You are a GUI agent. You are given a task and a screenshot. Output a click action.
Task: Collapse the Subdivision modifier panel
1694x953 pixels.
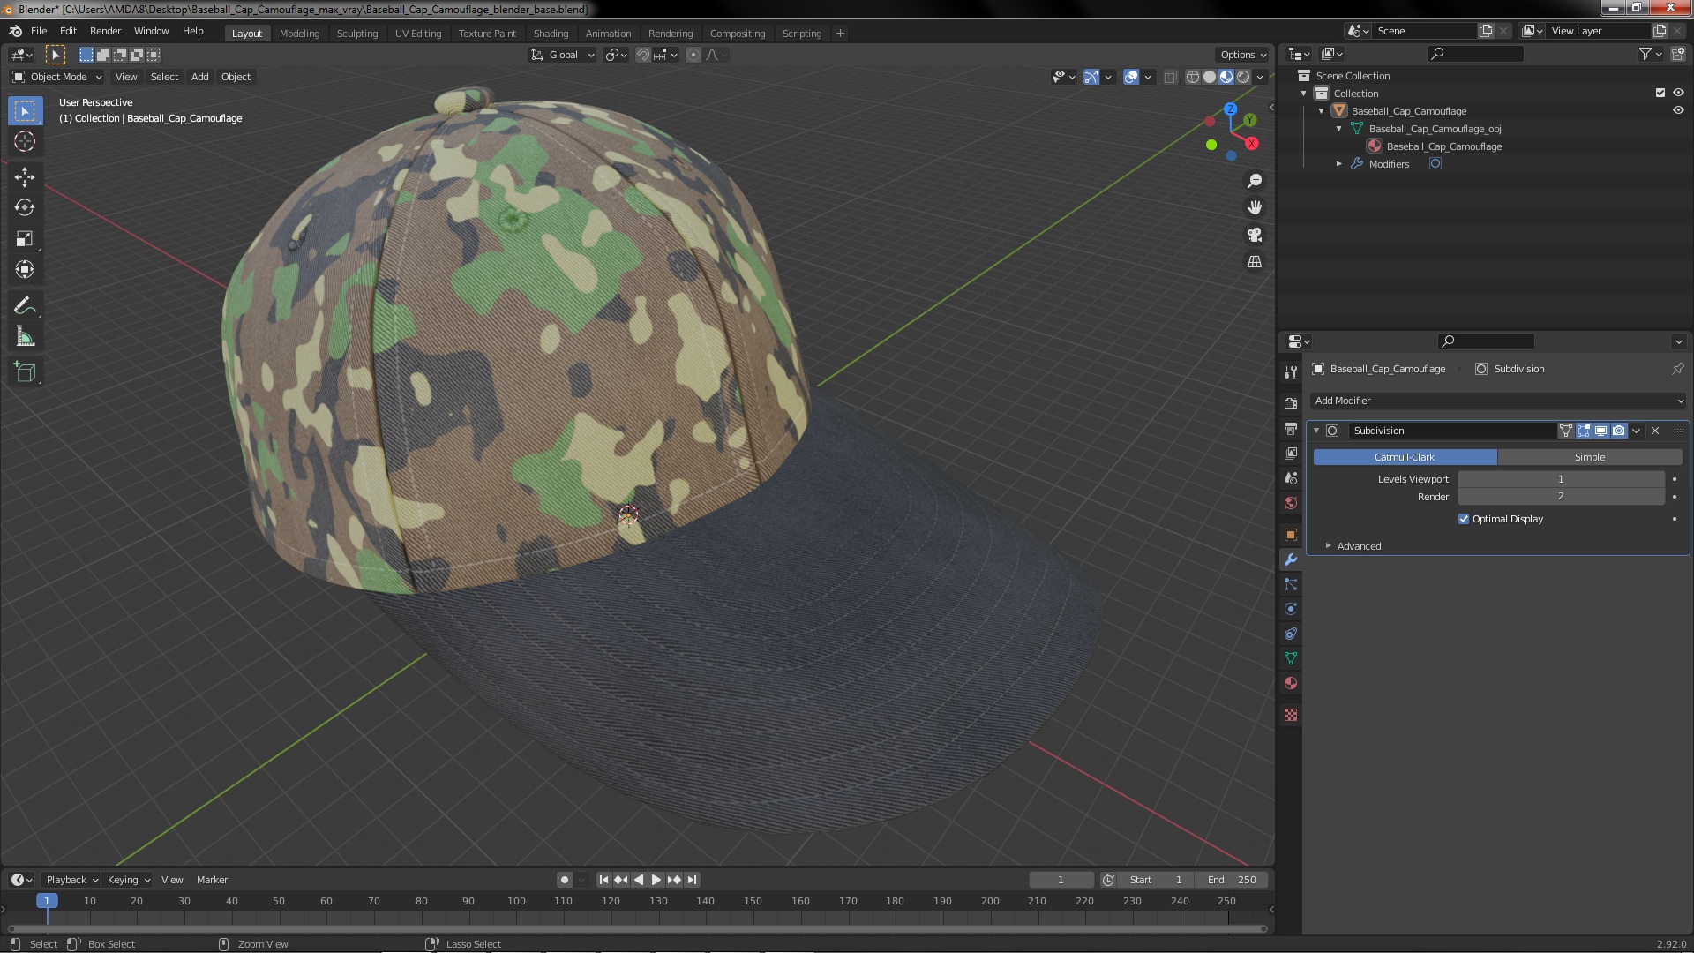point(1316,431)
